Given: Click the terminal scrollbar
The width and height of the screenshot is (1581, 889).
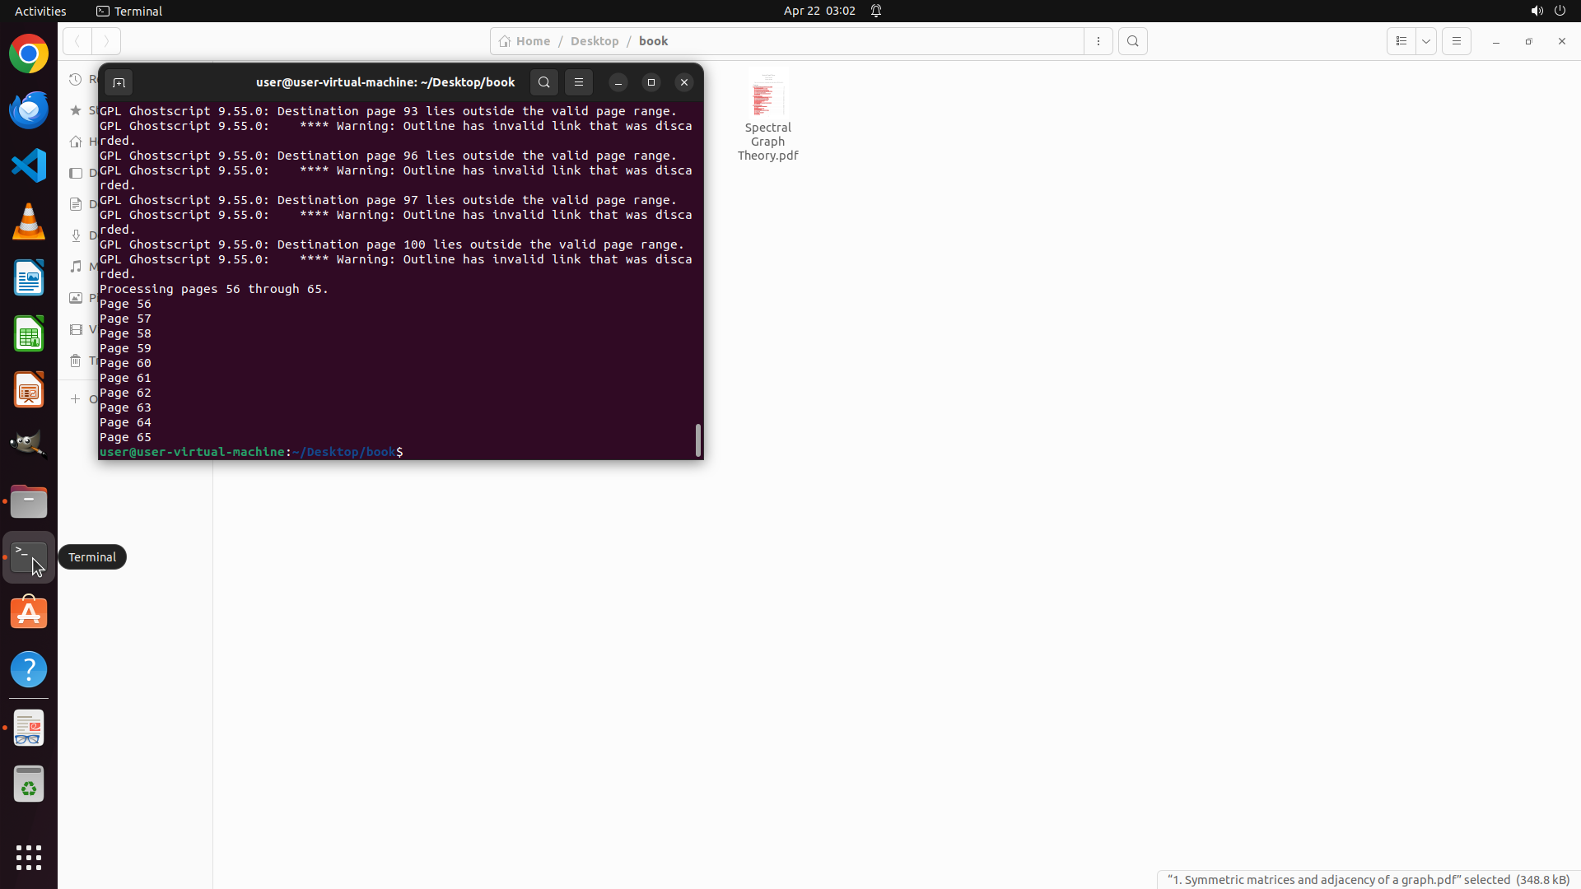Looking at the screenshot, I should point(698,440).
